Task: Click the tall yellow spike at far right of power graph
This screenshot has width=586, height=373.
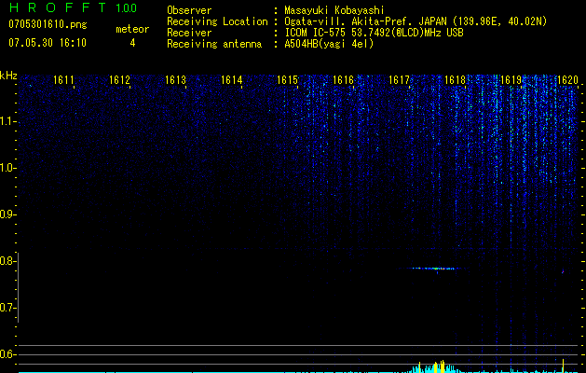Action: tap(564, 366)
